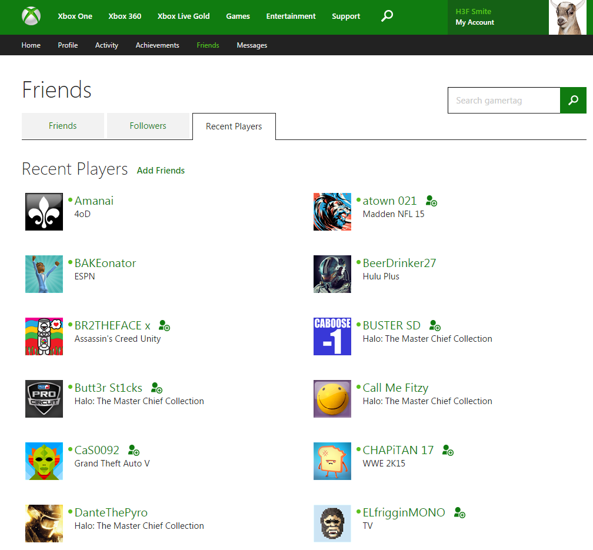593x550 pixels.
Task: Click the "Hulu Plus" activity text
Action: pyautogui.click(x=381, y=276)
